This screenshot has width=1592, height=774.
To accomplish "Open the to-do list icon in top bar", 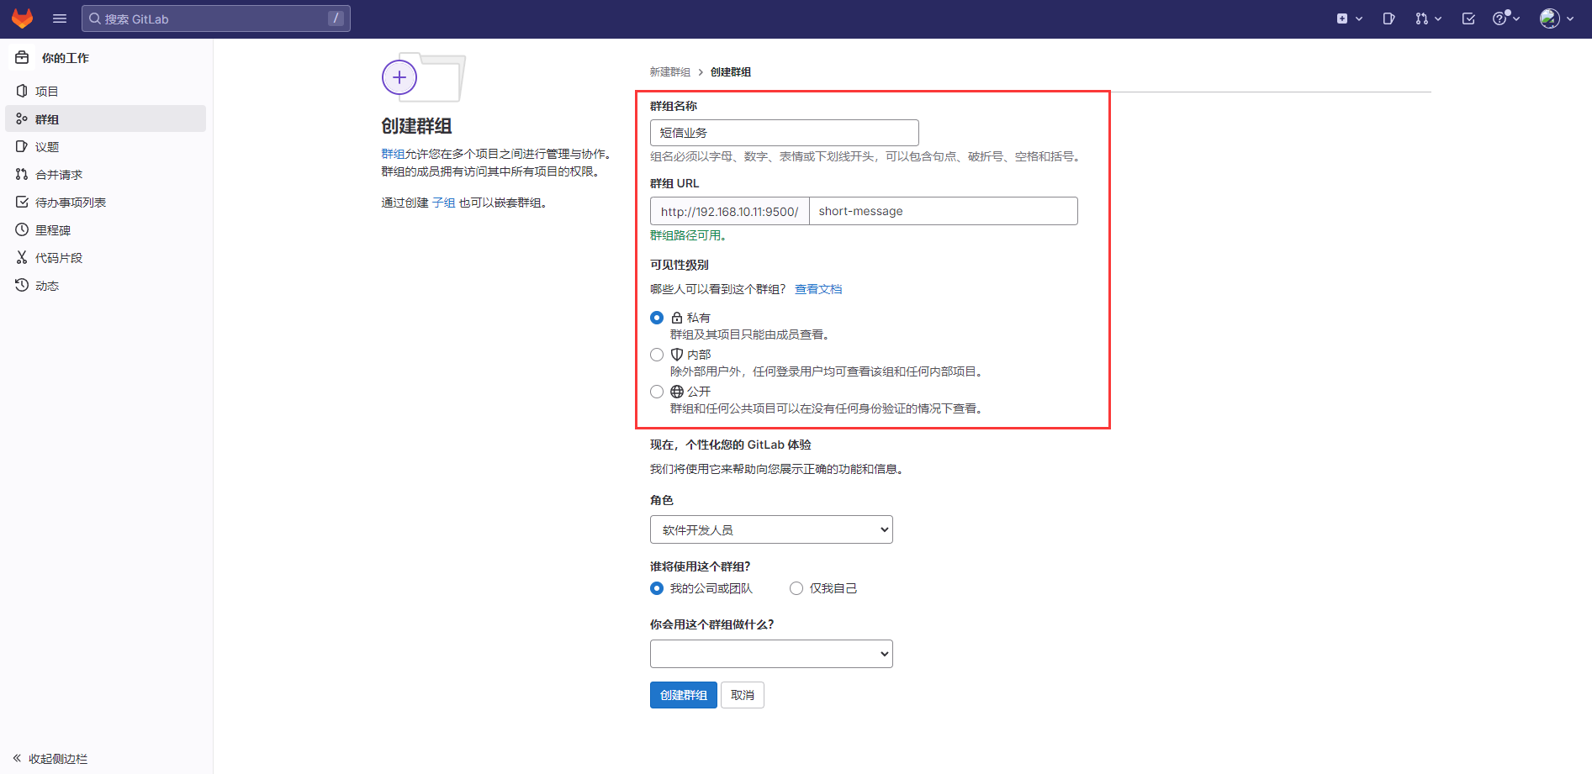I will pyautogui.click(x=1468, y=18).
